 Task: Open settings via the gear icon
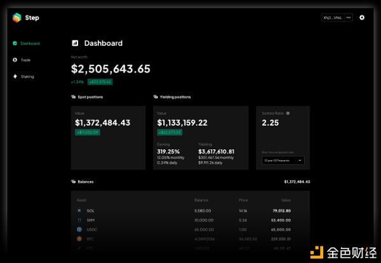pyautogui.click(x=362, y=18)
